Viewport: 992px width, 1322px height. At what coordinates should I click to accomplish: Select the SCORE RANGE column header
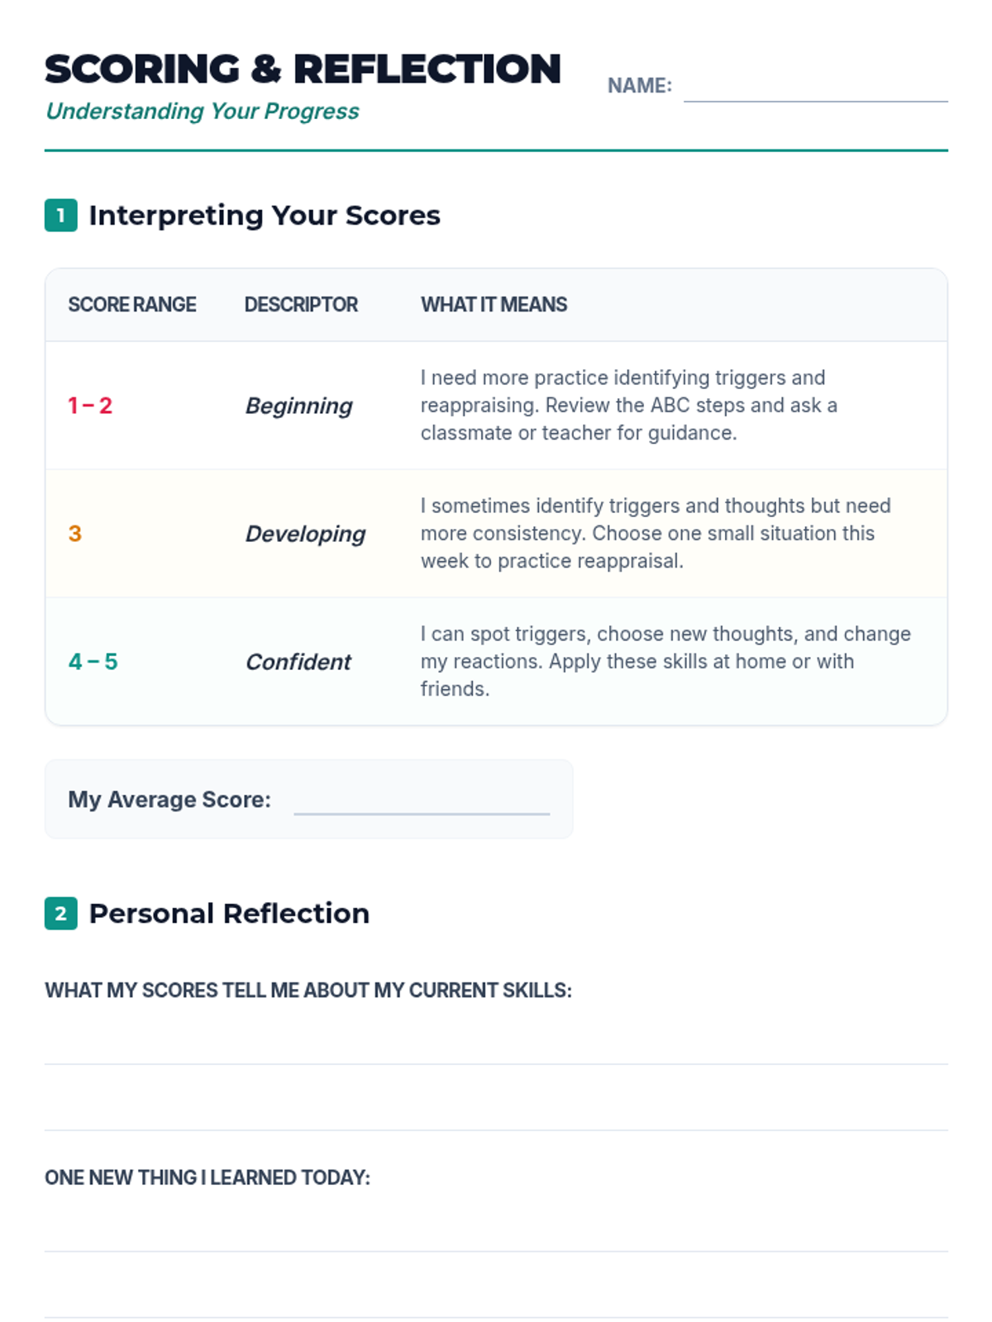(132, 305)
